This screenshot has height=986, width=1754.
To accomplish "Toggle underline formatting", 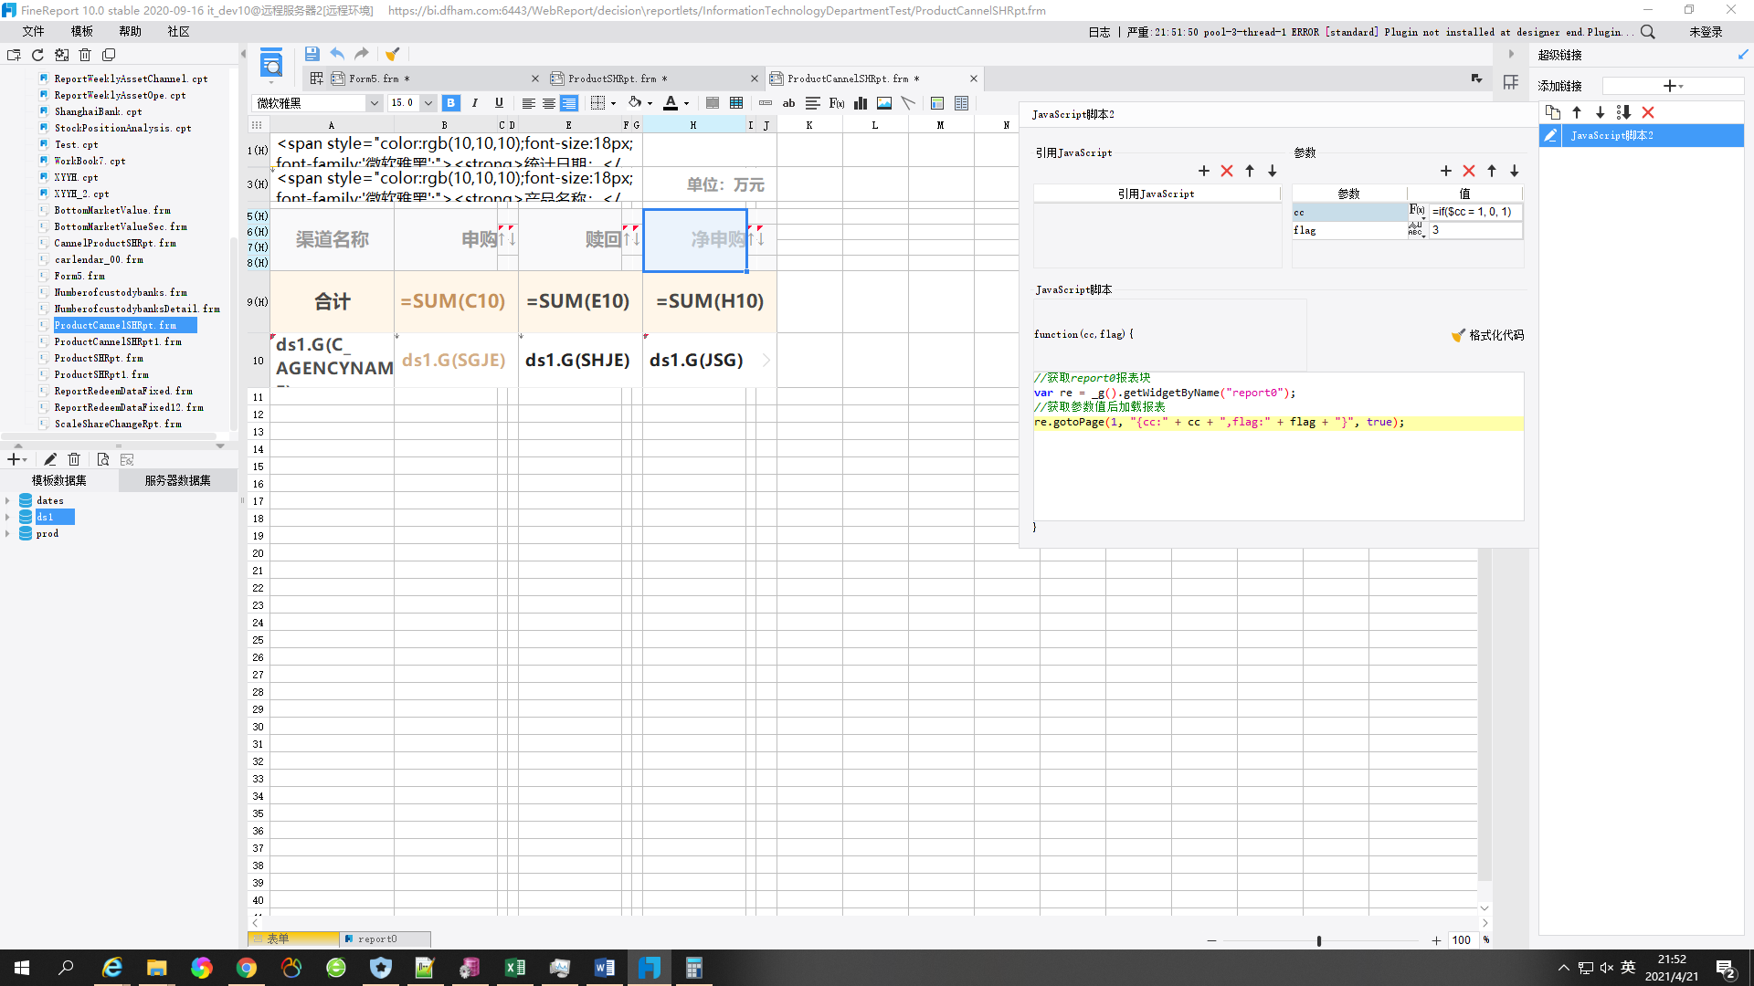I will [x=499, y=103].
